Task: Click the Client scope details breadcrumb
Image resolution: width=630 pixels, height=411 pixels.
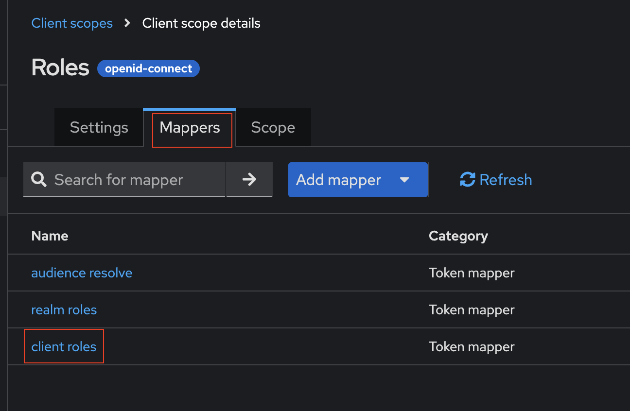Action: click(x=201, y=23)
